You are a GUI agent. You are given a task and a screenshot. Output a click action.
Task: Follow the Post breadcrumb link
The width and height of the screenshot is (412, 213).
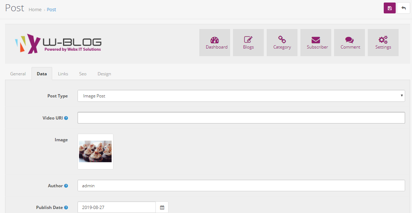tap(51, 10)
